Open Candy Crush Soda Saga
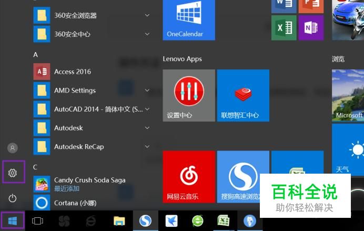 (93, 184)
